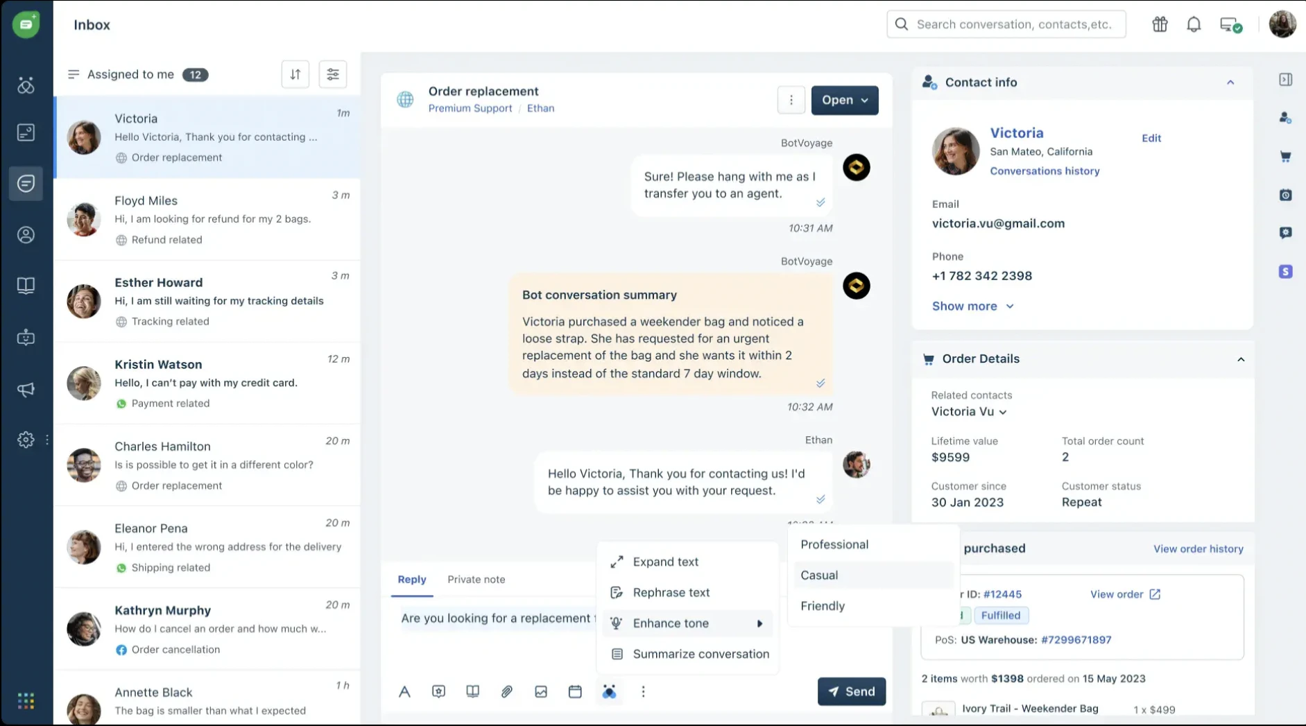
Task: Expand Show more contact details
Action: (x=972, y=306)
